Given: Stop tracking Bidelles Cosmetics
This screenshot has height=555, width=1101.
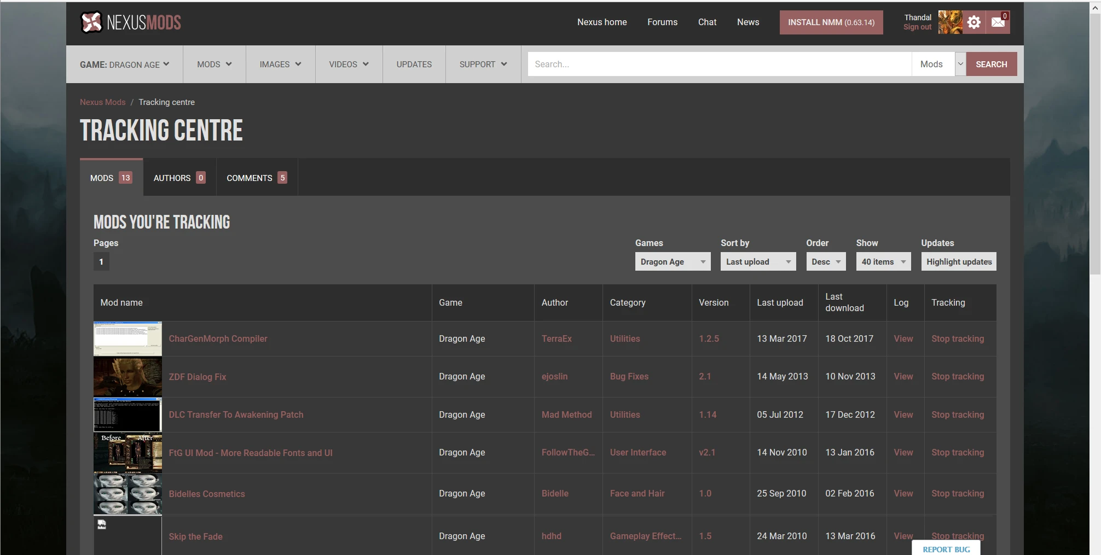Looking at the screenshot, I should (x=958, y=494).
